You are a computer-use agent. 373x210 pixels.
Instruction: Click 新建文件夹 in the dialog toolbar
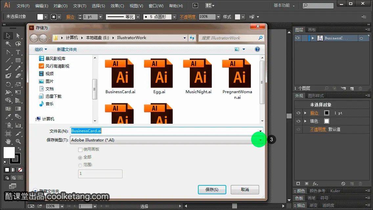click(x=67, y=50)
